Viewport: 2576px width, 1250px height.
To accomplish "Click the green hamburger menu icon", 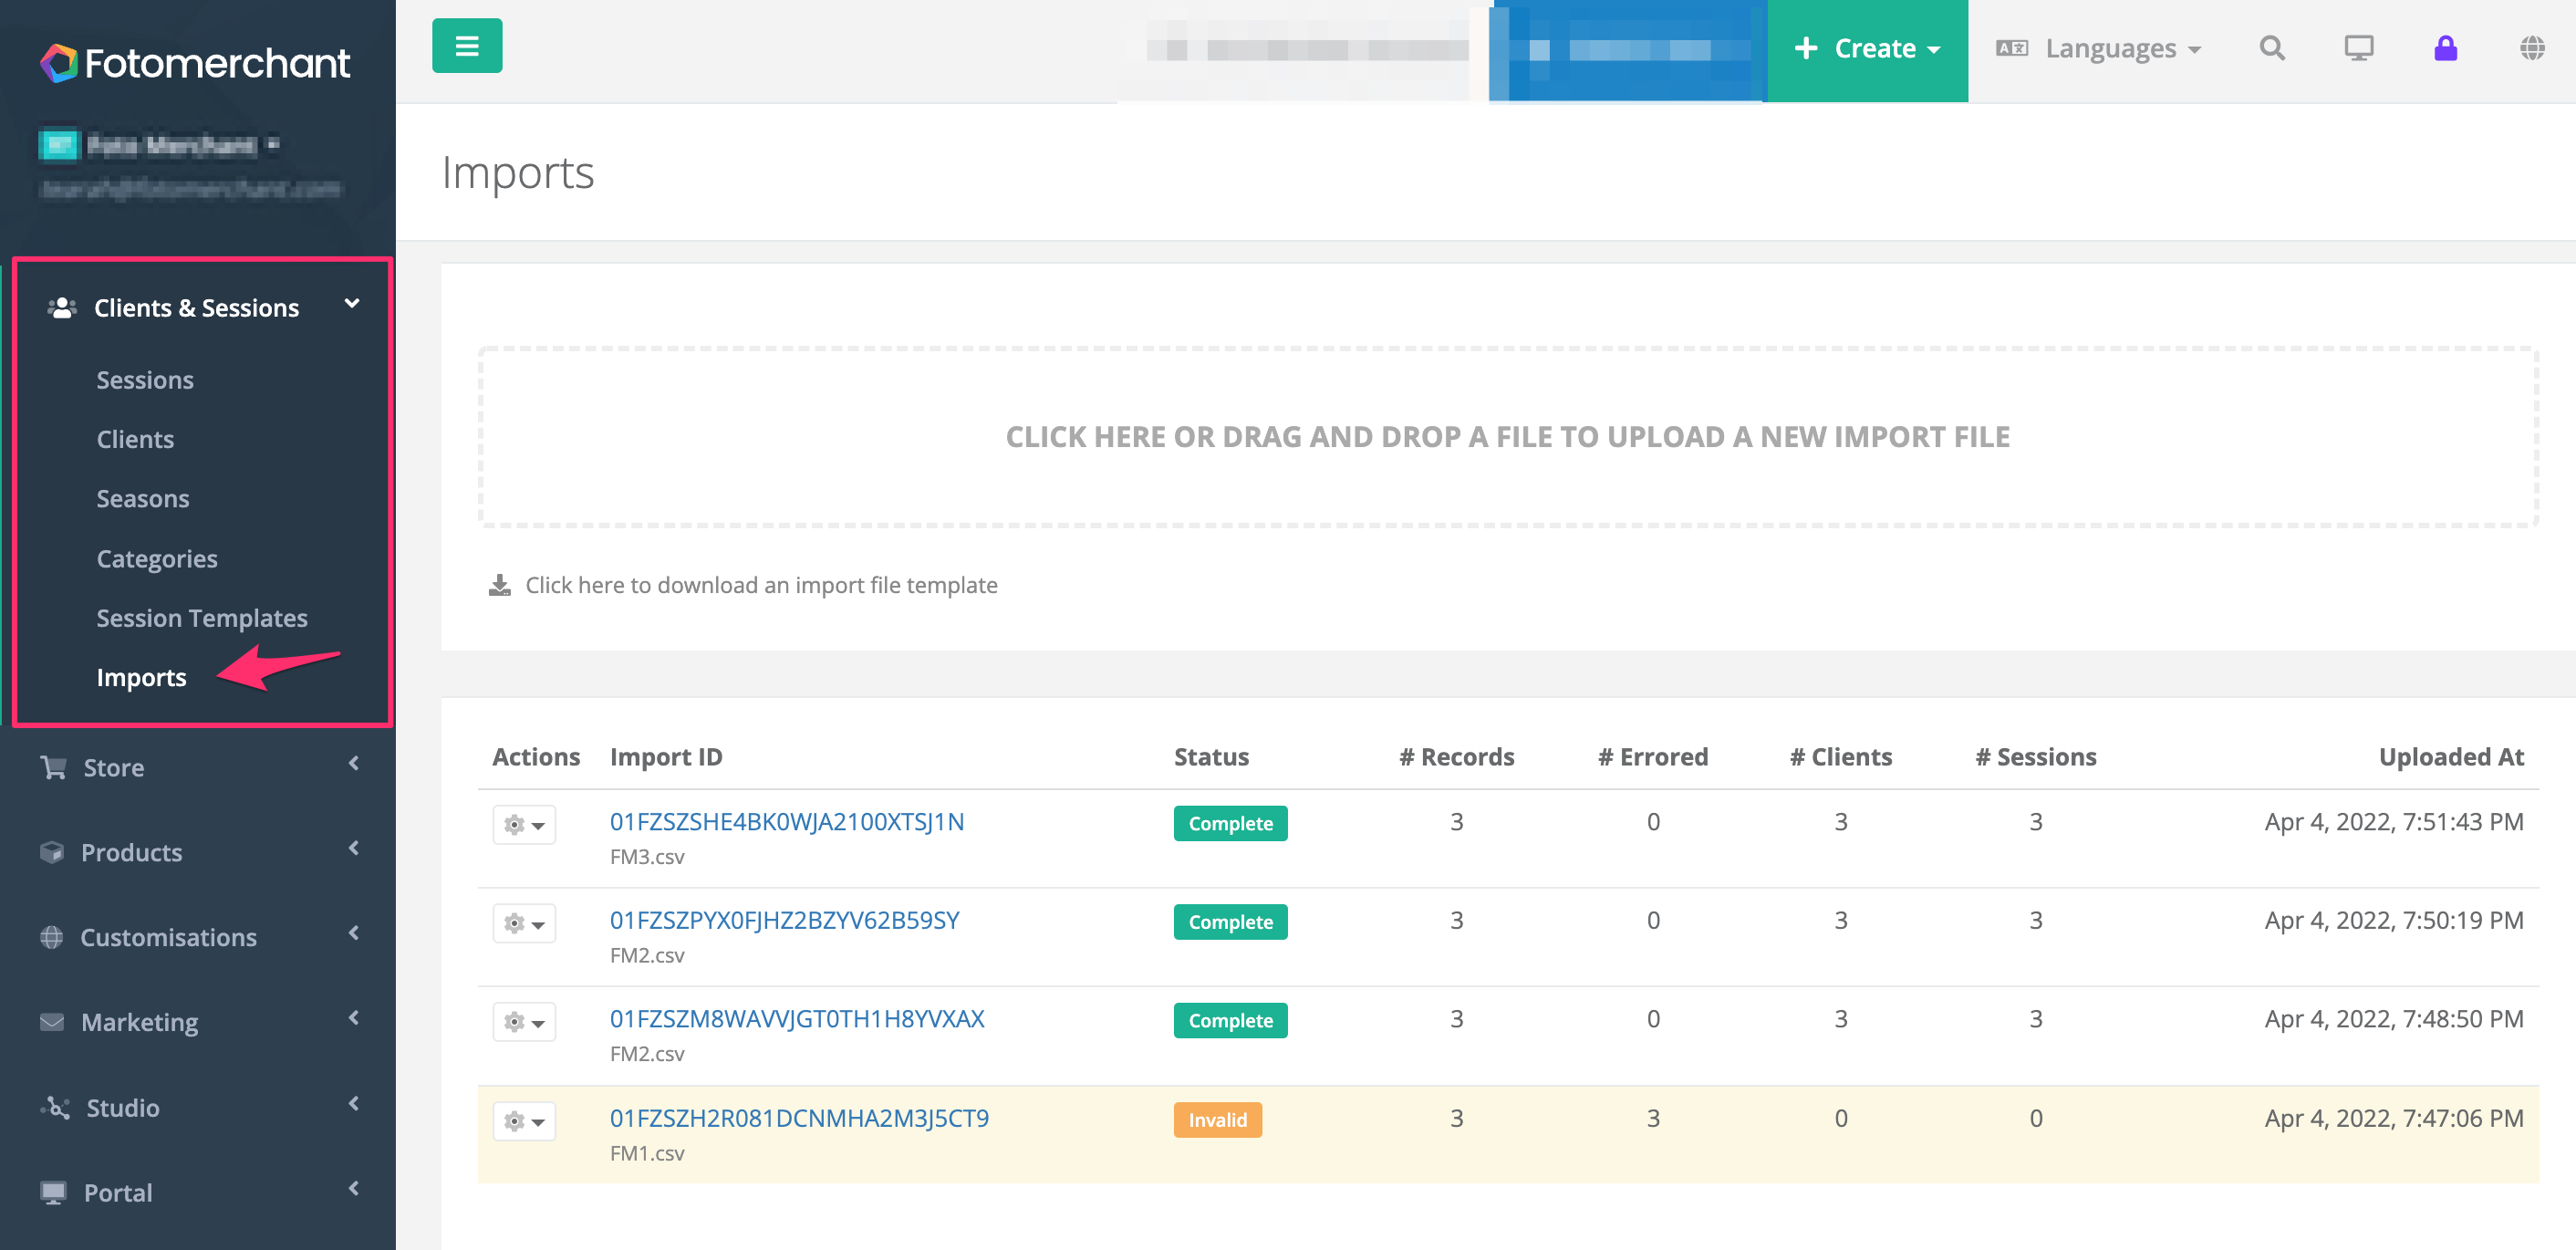I will click(467, 46).
